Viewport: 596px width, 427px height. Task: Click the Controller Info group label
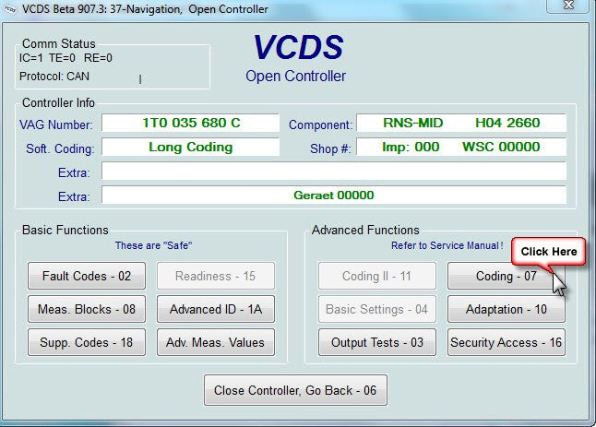tap(58, 102)
